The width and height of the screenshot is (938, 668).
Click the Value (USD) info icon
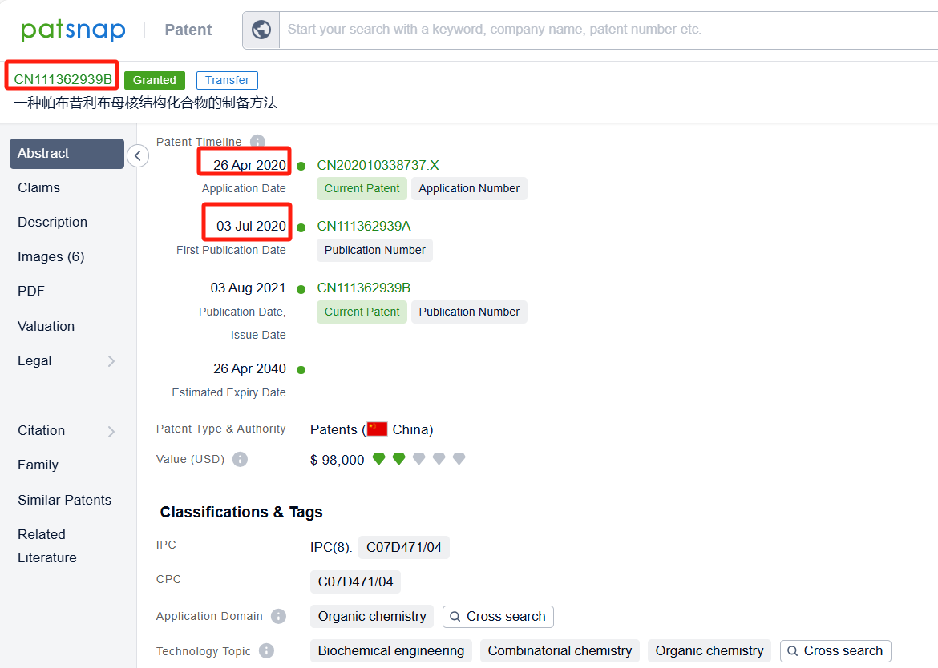240,460
